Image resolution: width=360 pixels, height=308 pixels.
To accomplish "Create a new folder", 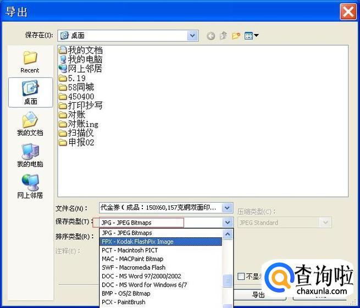I will [x=236, y=36].
